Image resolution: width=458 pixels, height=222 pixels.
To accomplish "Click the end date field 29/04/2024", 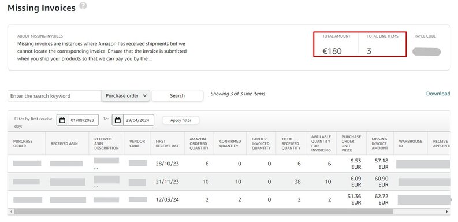I will point(139,120).
